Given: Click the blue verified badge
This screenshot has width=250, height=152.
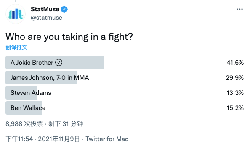Looking at the screenshot, I should [x=64, y=9].
